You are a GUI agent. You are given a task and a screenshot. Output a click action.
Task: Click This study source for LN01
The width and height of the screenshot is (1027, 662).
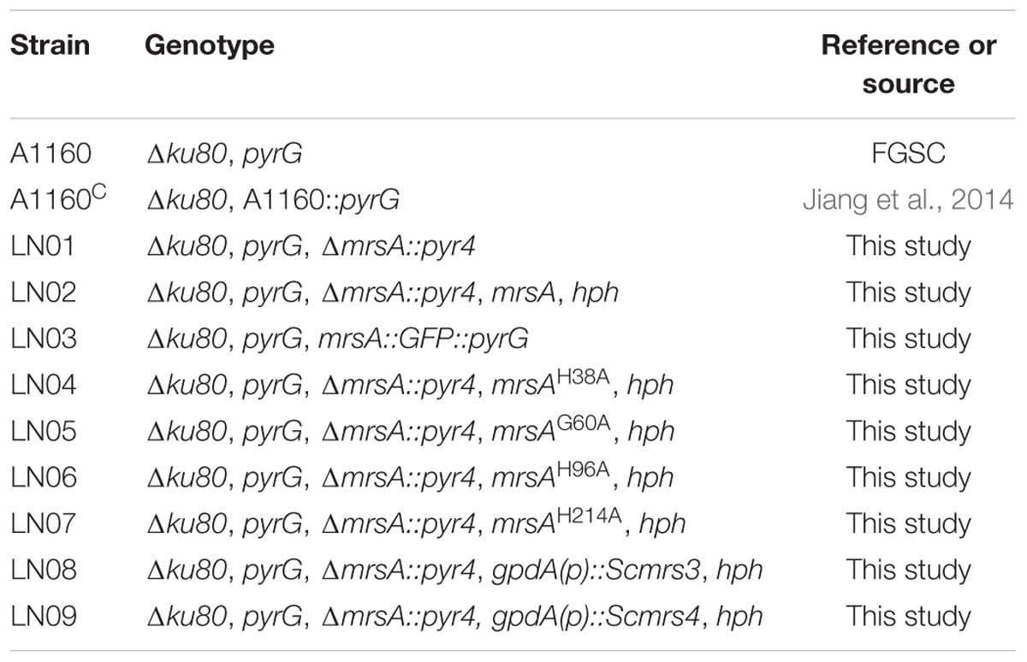908,246
